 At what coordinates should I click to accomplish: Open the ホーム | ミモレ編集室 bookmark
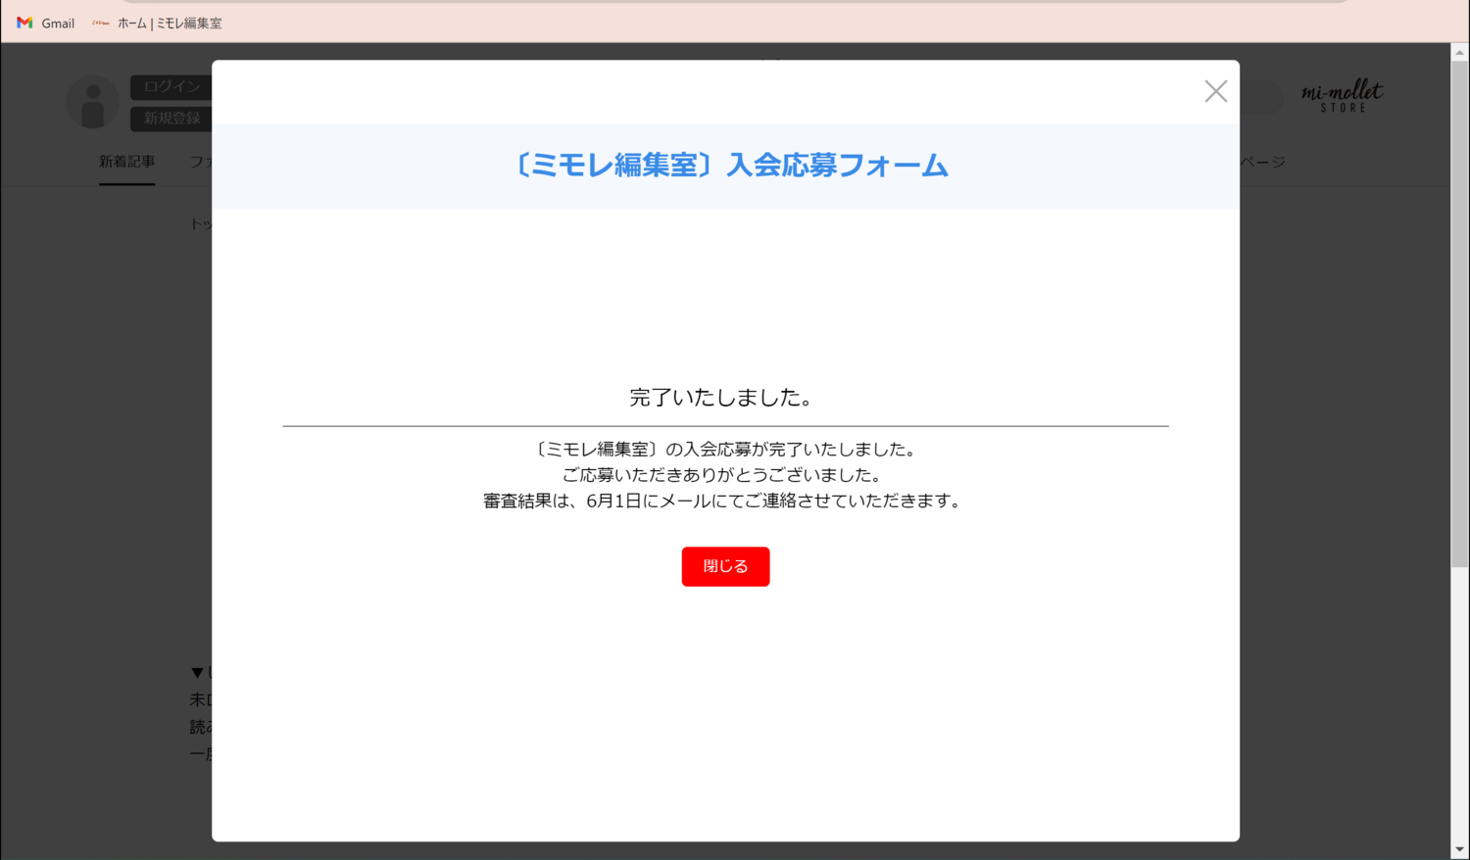point(157,23)
